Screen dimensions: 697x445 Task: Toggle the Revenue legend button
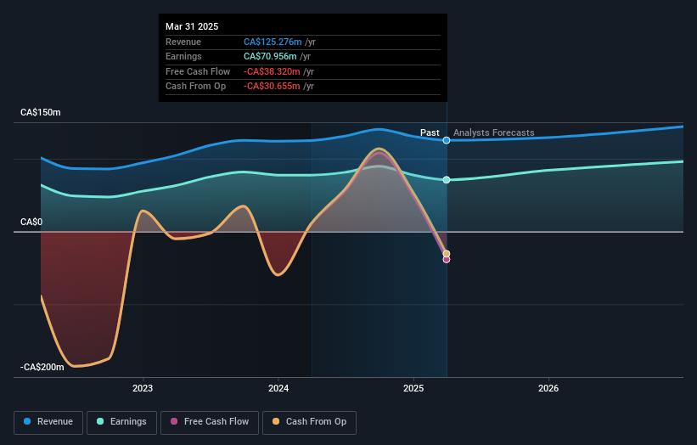click(48, 422)
